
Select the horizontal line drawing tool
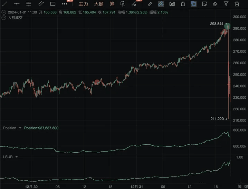(17, 4)
